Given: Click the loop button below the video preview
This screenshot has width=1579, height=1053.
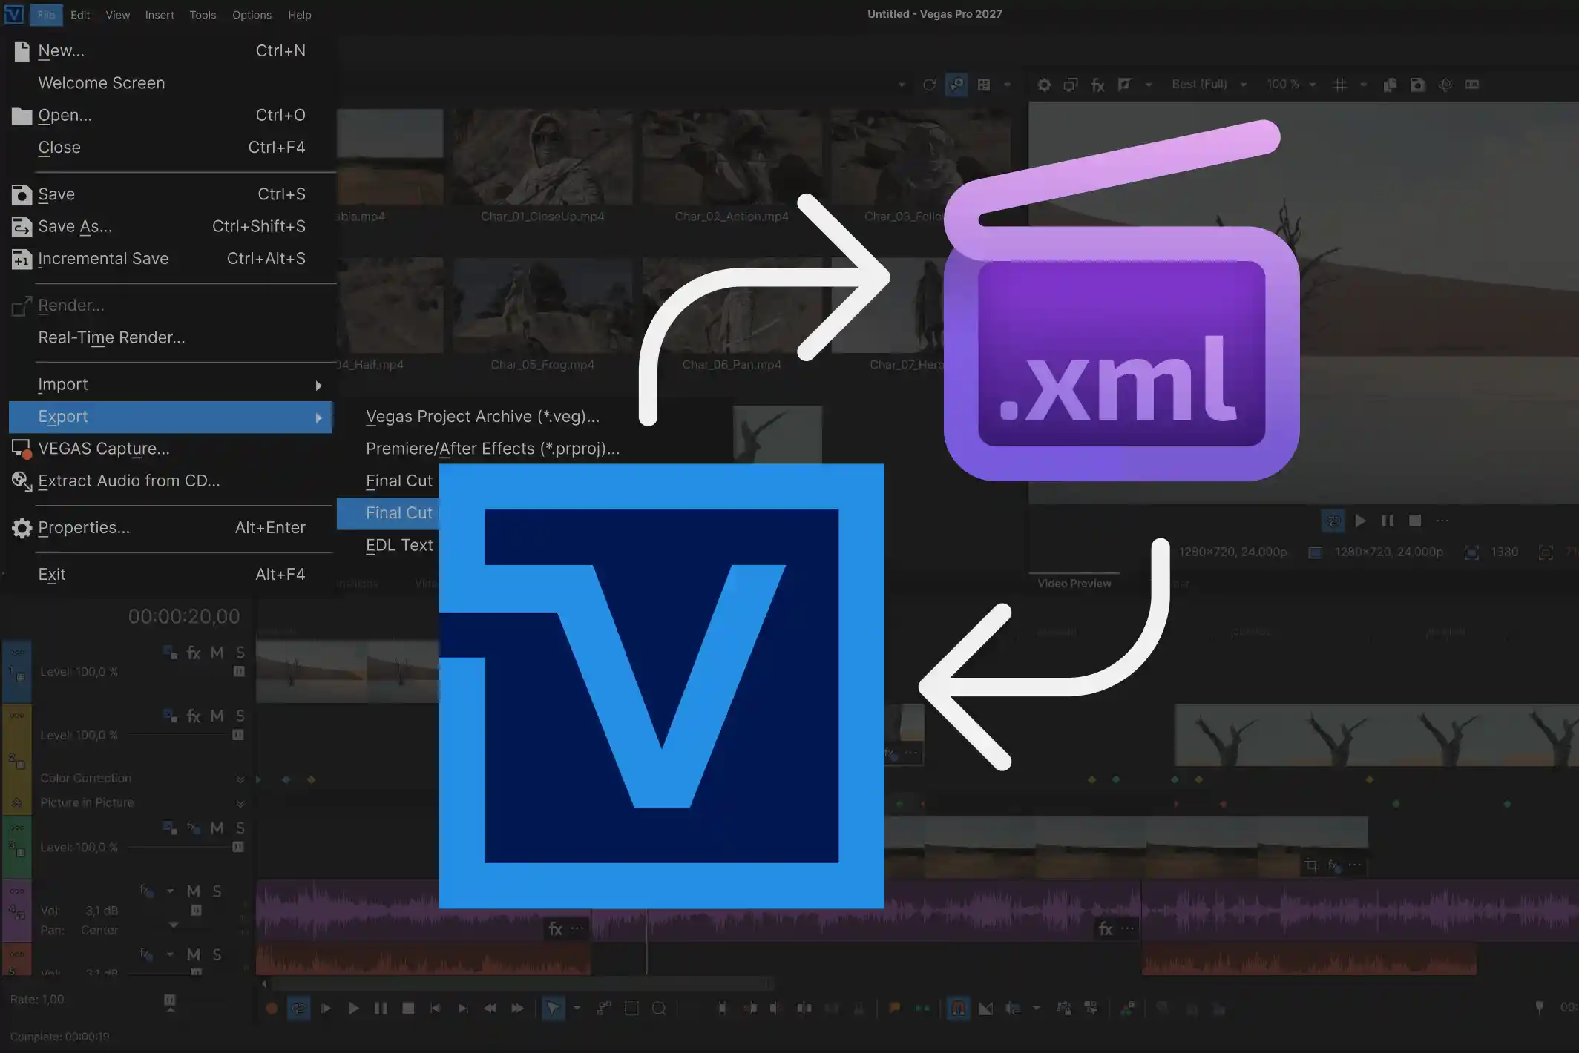Looking at the screenshot, I should (1333, 521).
